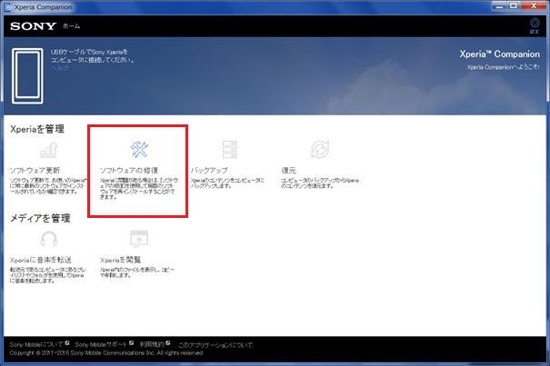Click the ヘルプ link under USB message

pyautogui.click(x=59, y=68)
